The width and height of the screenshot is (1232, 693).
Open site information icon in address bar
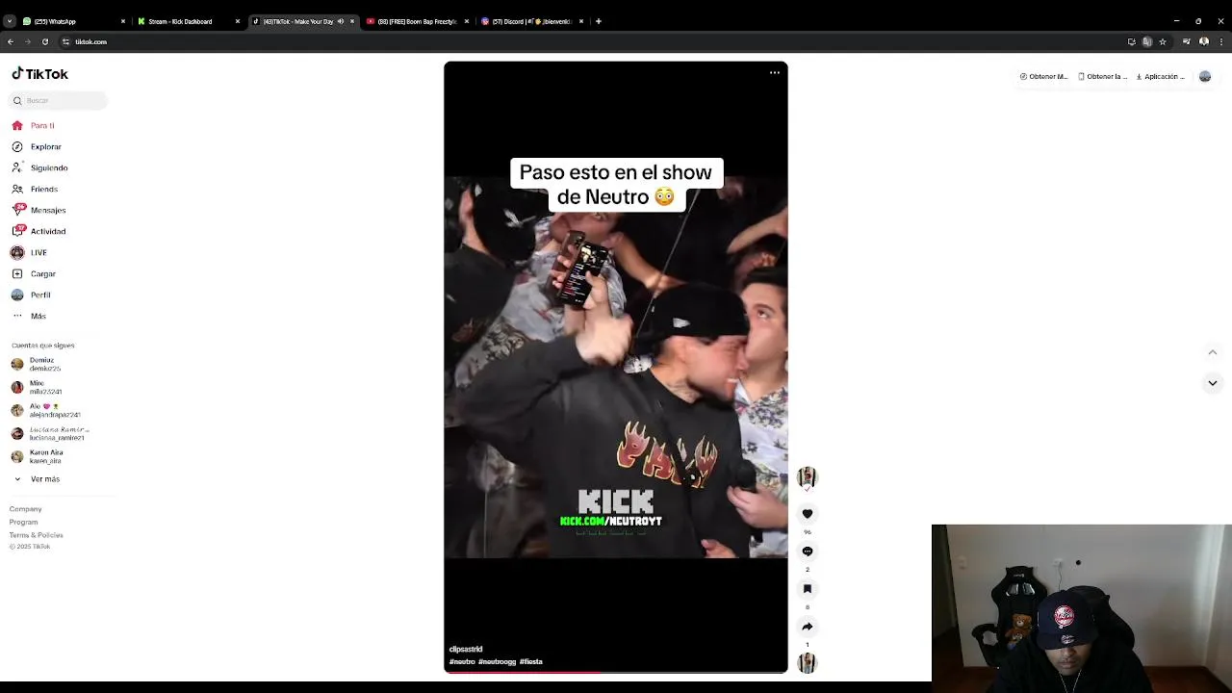pos(65,41)
